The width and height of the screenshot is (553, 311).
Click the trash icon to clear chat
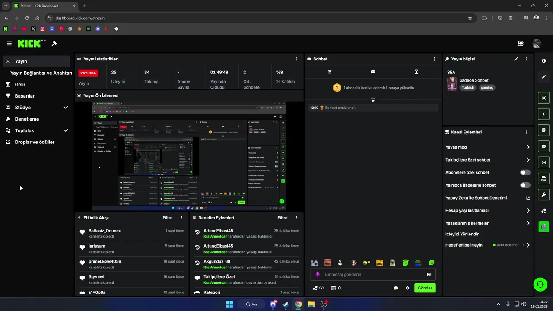[x=330, y=72]
